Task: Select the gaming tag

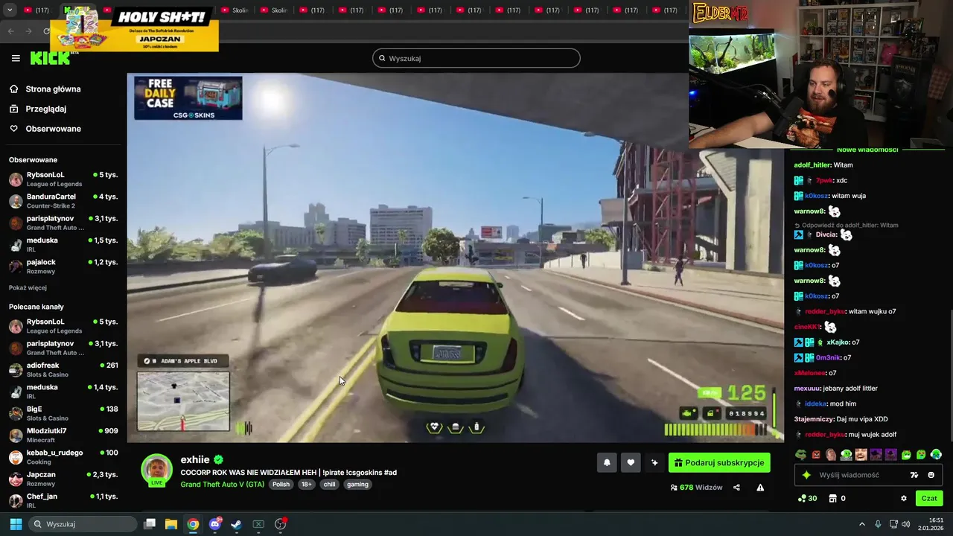Action: click(357, 484)
